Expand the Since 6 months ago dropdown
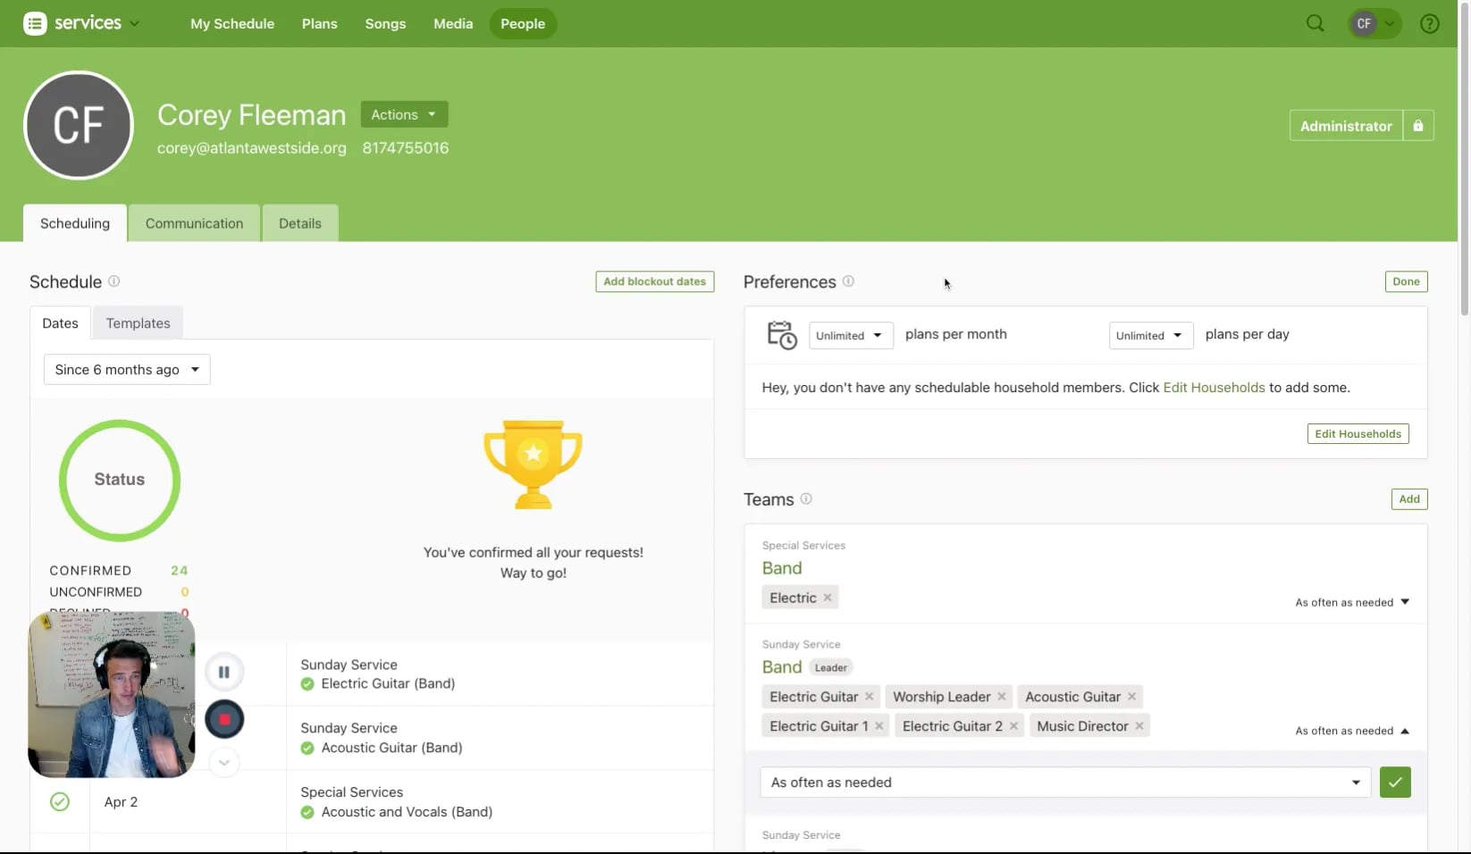The height and width of the screenshot is (854, 1471). (x=126, y=369)
